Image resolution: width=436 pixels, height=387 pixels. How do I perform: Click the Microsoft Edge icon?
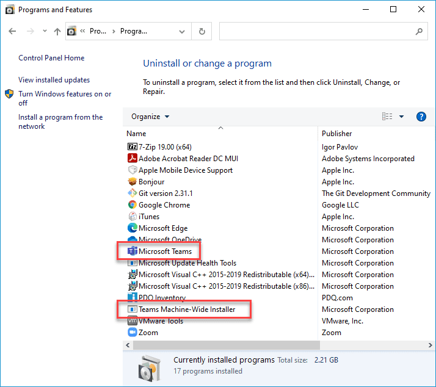click(x=133, y=228)
